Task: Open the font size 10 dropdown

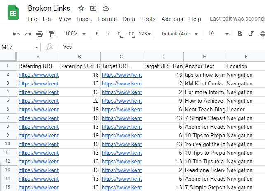Action: [x=218, y=34]
